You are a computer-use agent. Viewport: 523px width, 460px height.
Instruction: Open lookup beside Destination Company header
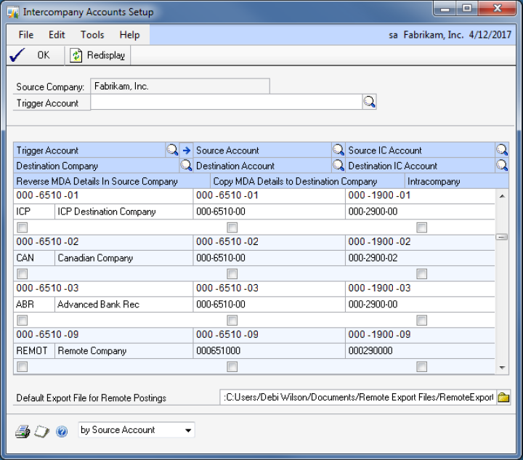tap(186, 166)
